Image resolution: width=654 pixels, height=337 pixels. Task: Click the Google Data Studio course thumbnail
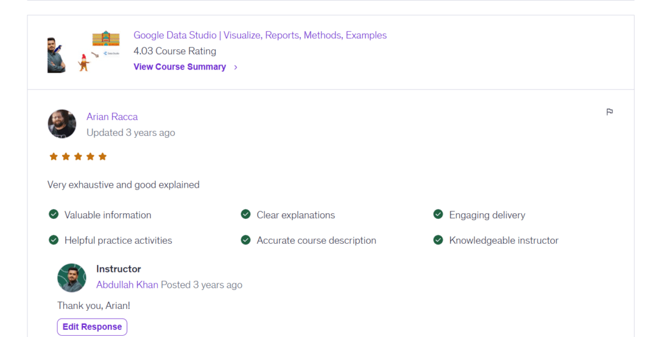pos(84,51)
